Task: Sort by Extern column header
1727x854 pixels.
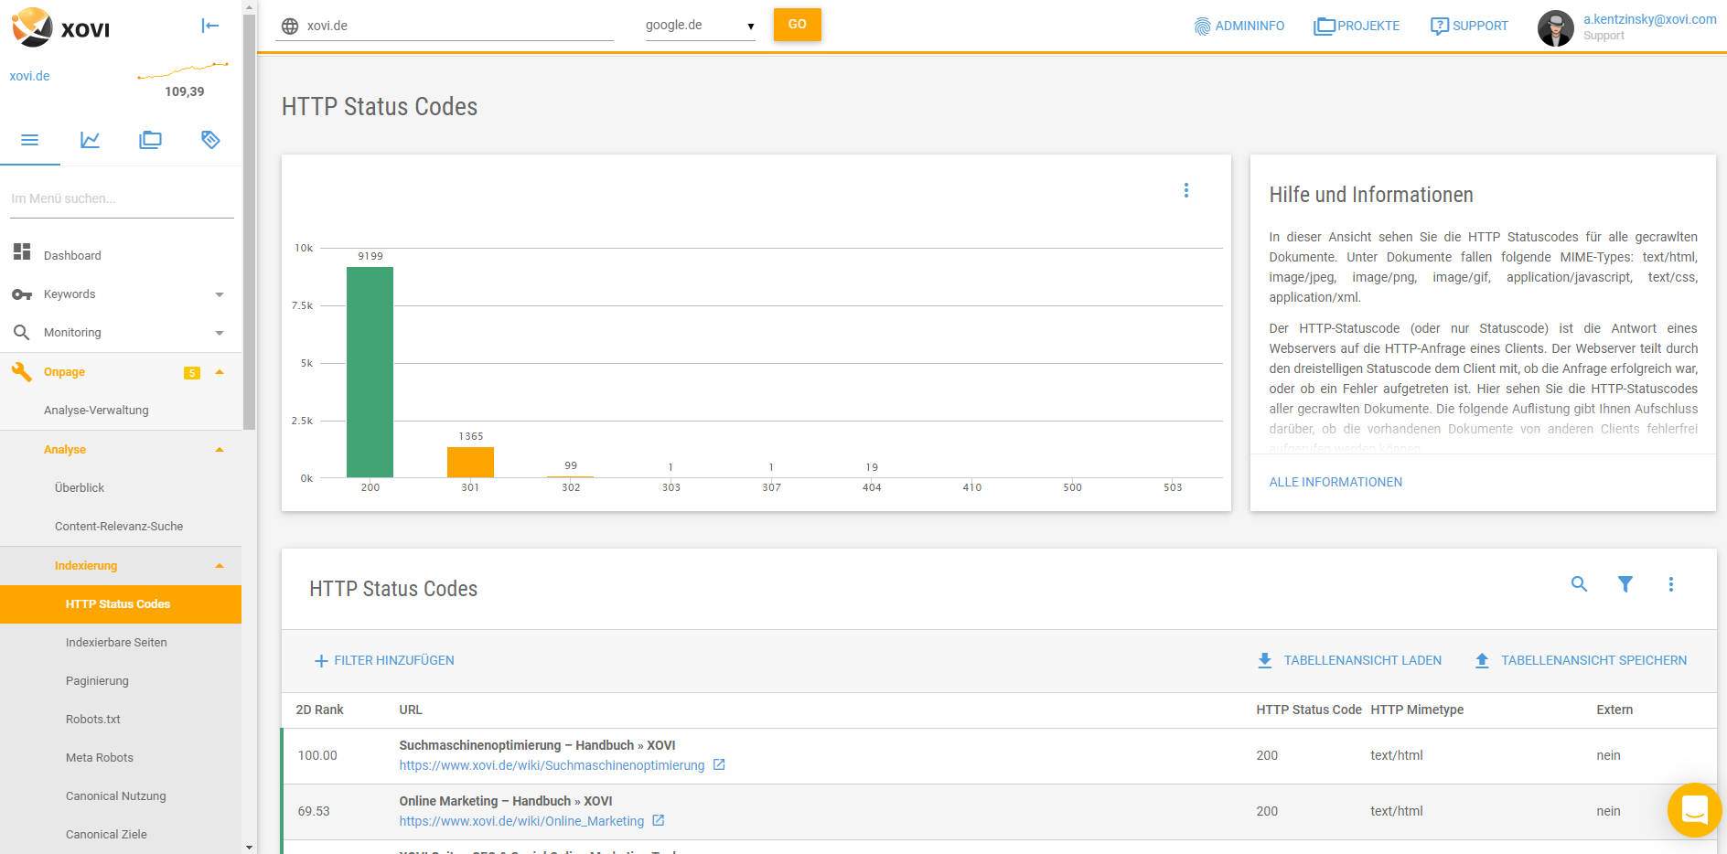Action: 1614,710
